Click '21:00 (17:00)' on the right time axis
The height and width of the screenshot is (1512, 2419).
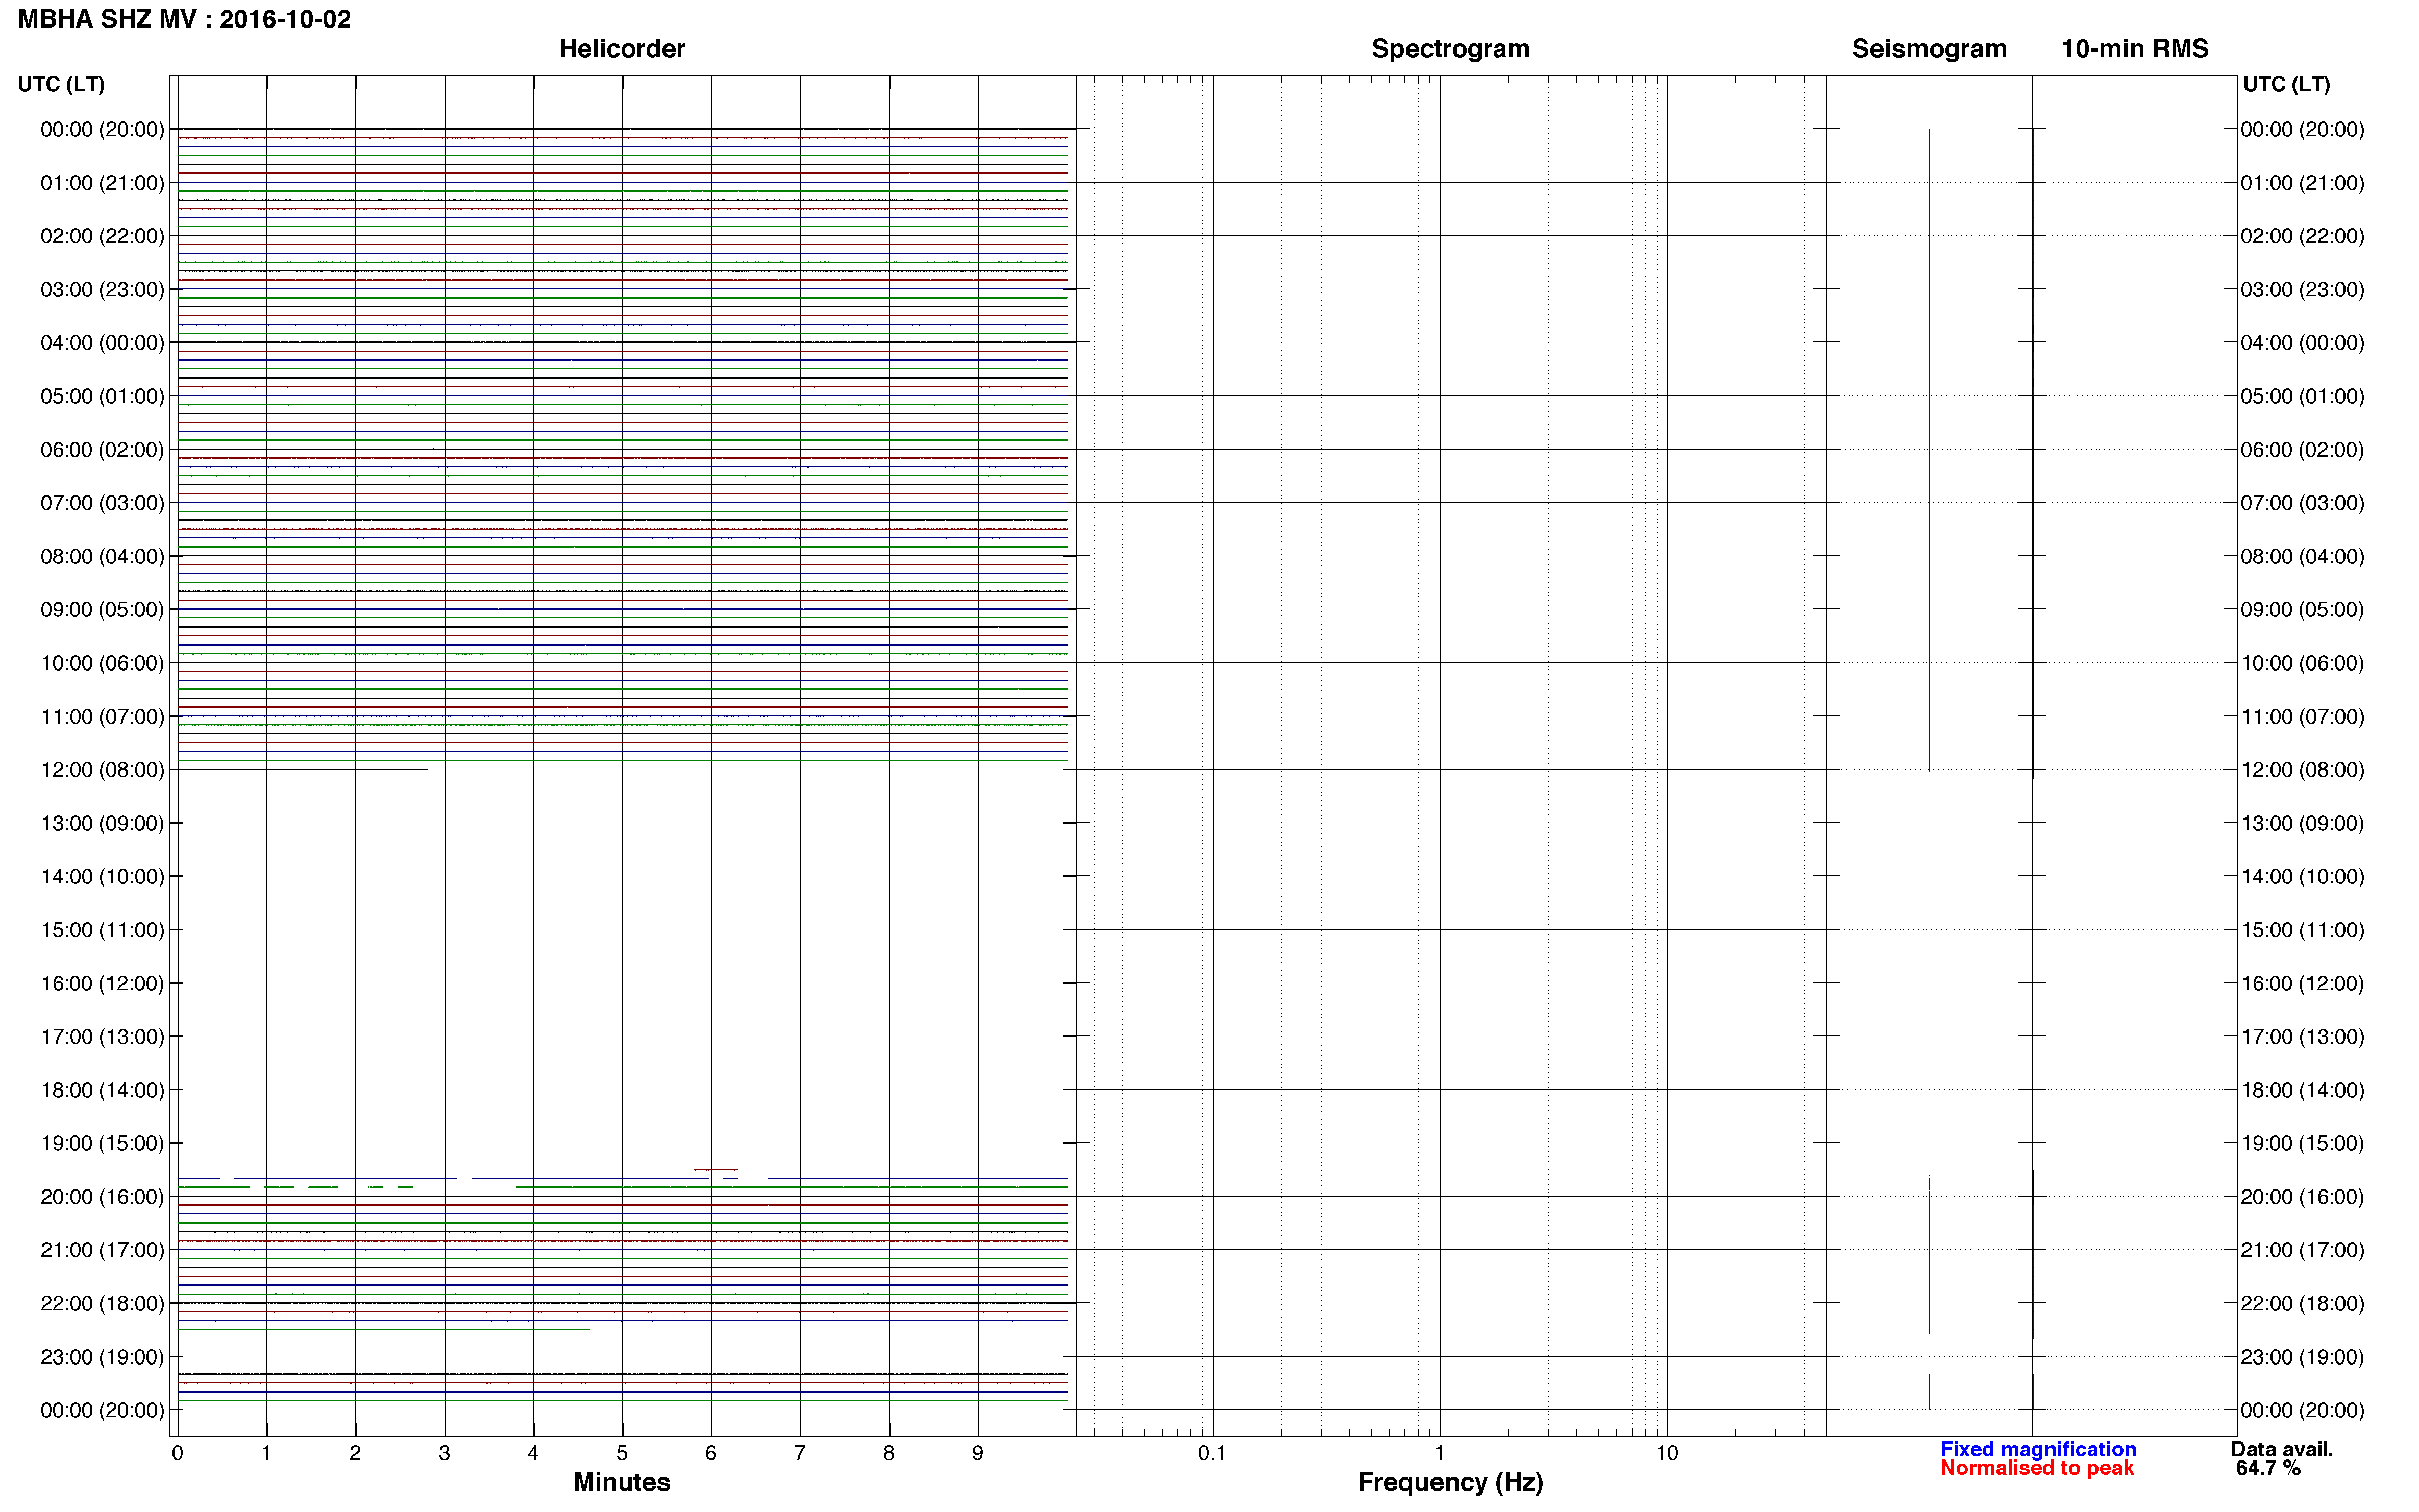click(x=2302, y=1250)
